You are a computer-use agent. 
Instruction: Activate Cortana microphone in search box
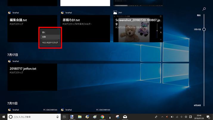(57, 117)
